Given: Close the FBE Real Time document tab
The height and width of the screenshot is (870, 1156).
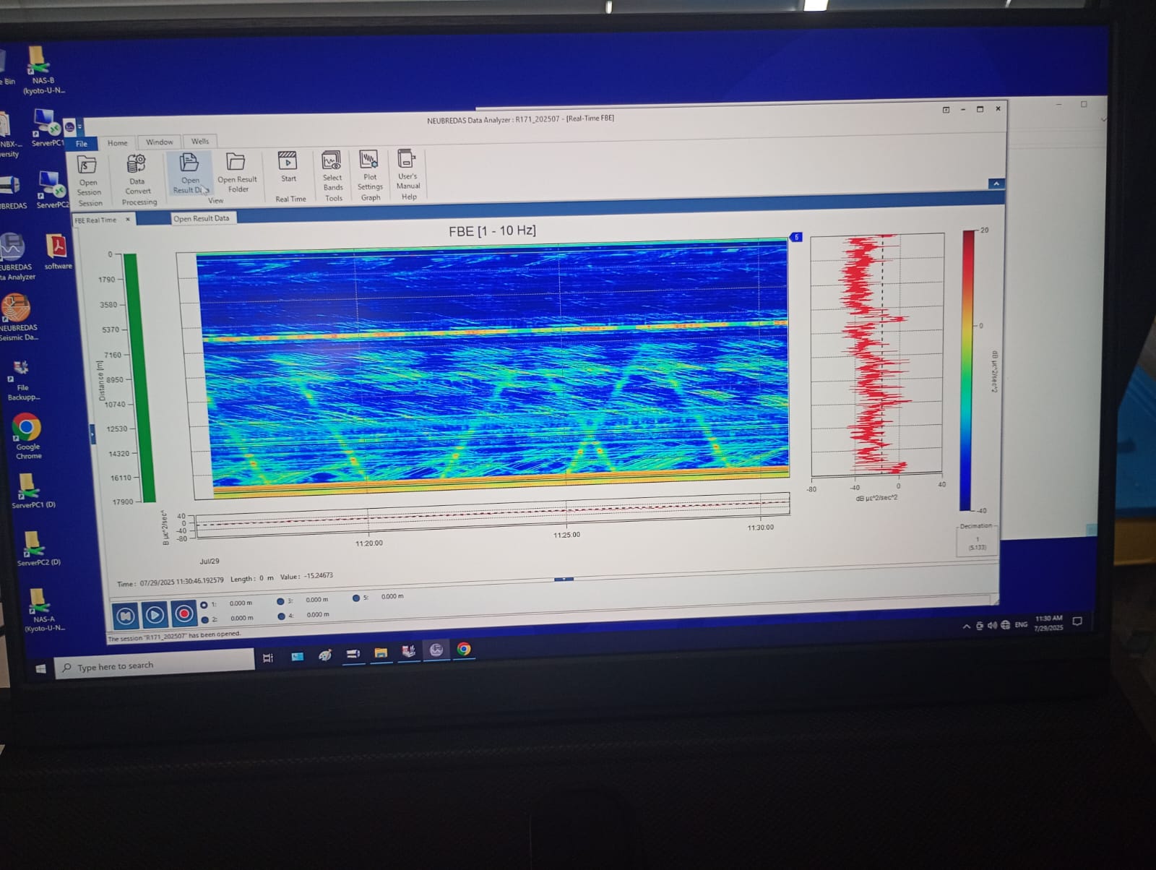Looking at the screenshot, I should click(x=128, y=220).
